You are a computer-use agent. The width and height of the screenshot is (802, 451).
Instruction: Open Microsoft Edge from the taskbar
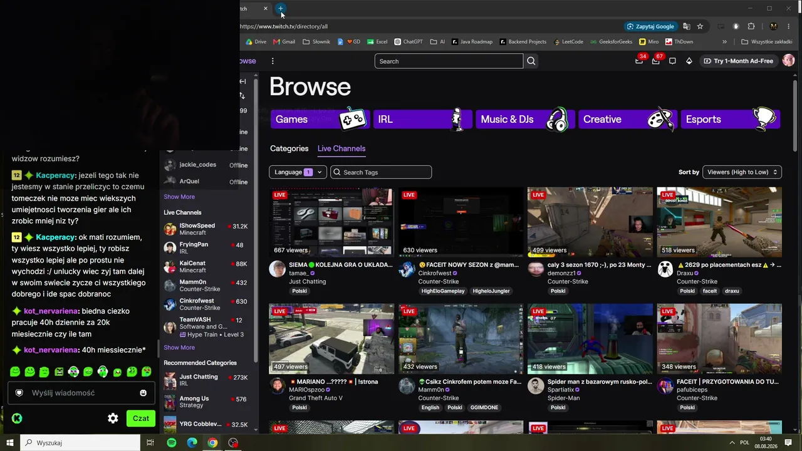pyautogui.click(x=192, y=443)
